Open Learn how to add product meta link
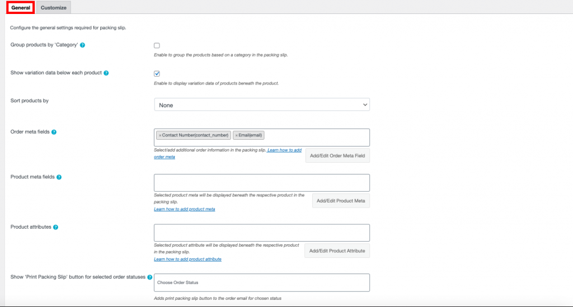This screenshot has height=307, width=573. [x=184, y=209]
